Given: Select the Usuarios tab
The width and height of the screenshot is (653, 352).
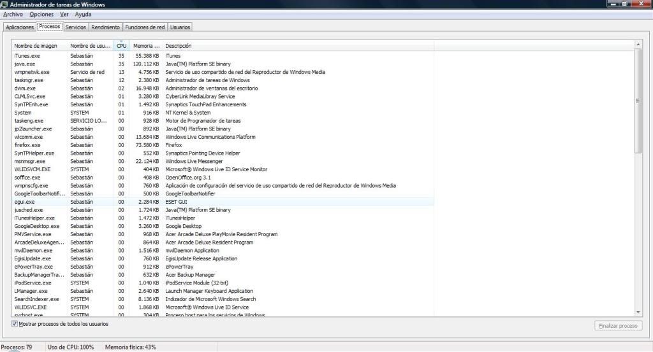Looking at the screenshot, I should tap(180, 27).
